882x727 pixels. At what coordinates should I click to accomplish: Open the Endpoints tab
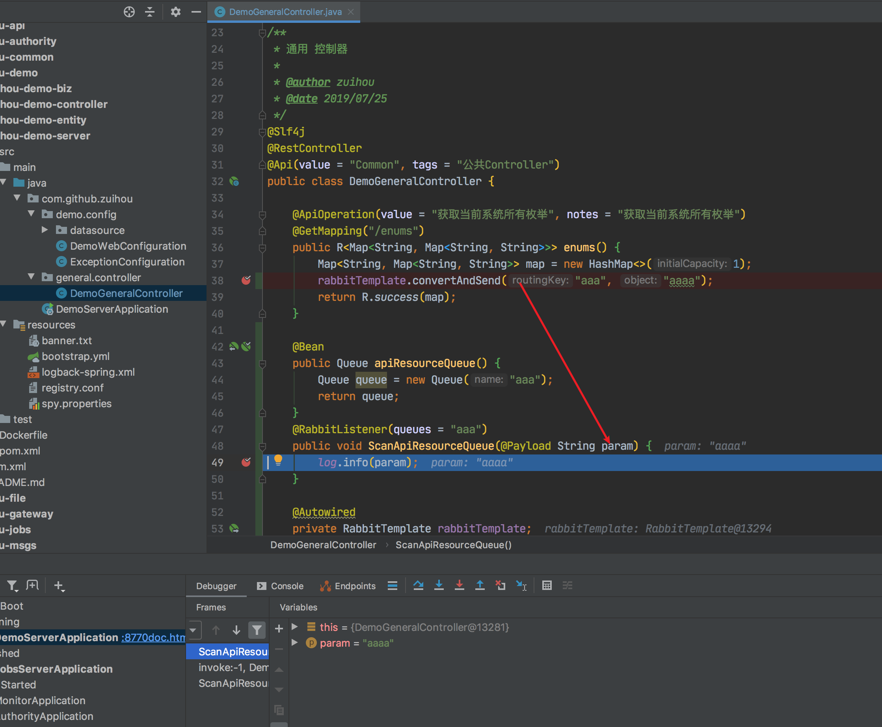click(354, 586)
